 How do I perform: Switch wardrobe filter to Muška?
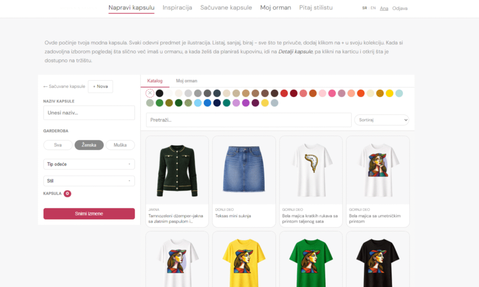120,145
